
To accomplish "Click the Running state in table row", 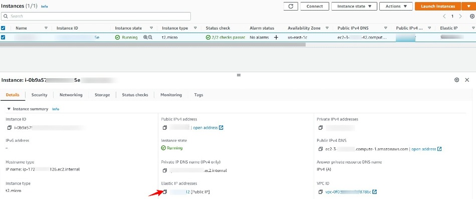I will (x=126, y=38).
